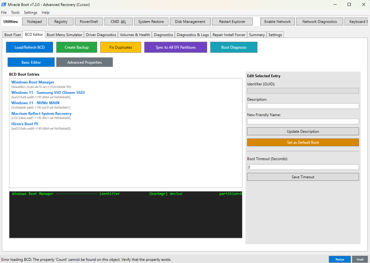Switch to the Advanced Properties editor
Image resolution: width=370 pixels, height=263 pixels.
click(x=84, y=62)
